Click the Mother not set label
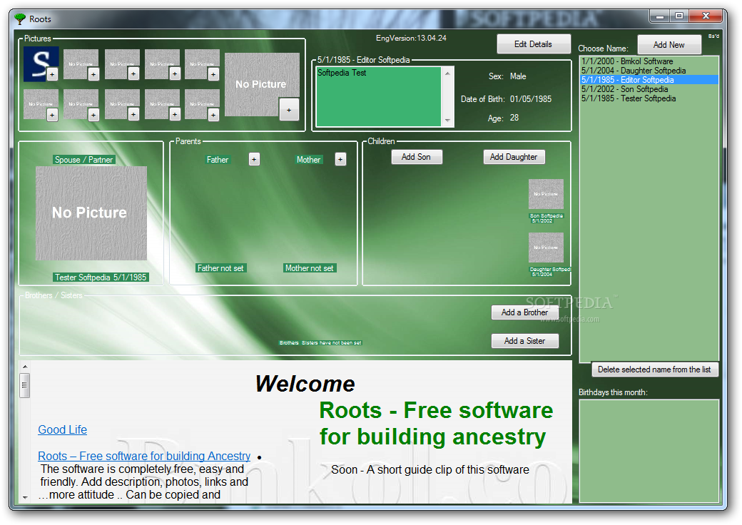Image resolution: width=742 pixels, height=525 pixels. (x=310, y=268)
